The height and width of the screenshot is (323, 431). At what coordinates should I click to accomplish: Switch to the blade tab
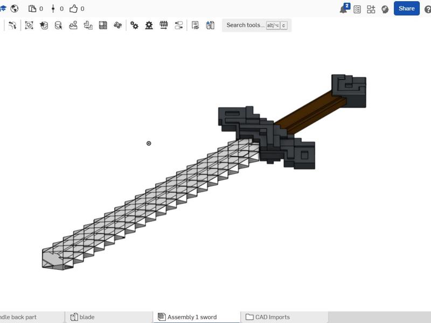pyautogui.click(x=109, y=317)
